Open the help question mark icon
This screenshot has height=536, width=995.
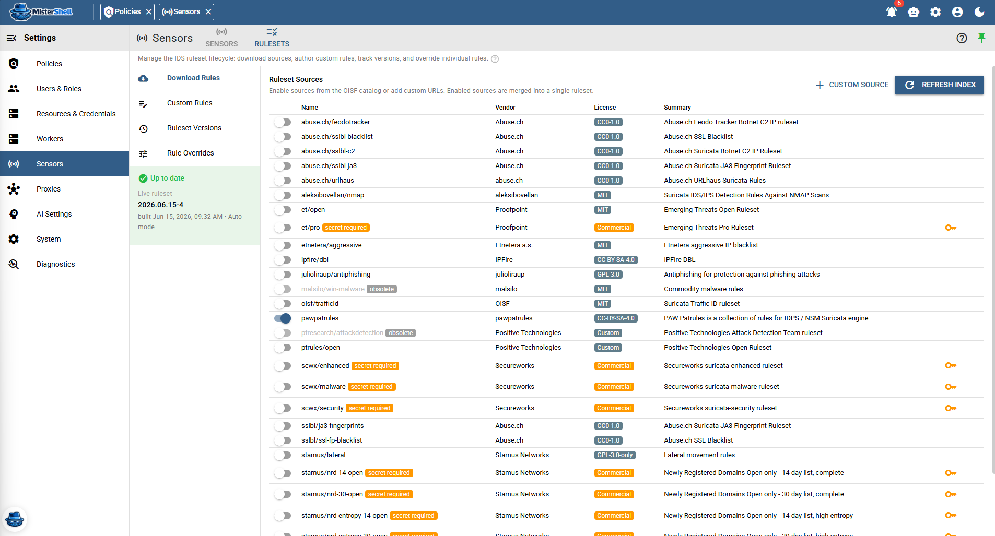point(962,38)
